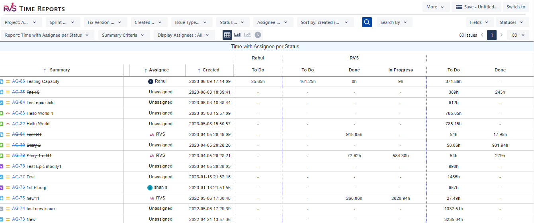The width and height of the screenshot is (534, 223).
Task: Select page 1 in pagination
Action: [x=492, y=35]
